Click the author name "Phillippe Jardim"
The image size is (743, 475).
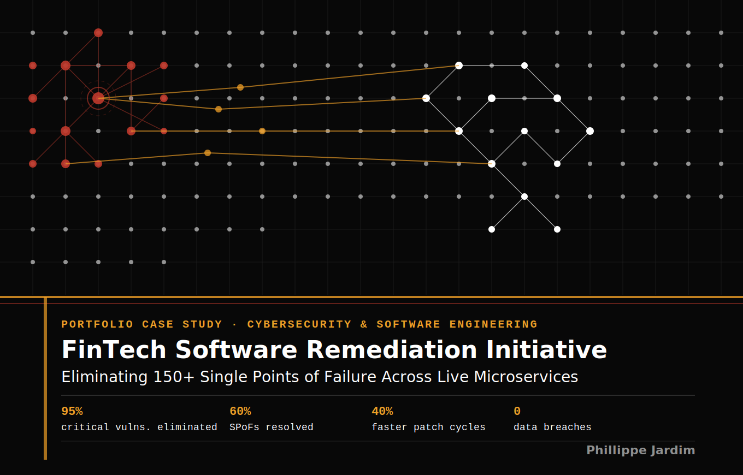(641, 450)
